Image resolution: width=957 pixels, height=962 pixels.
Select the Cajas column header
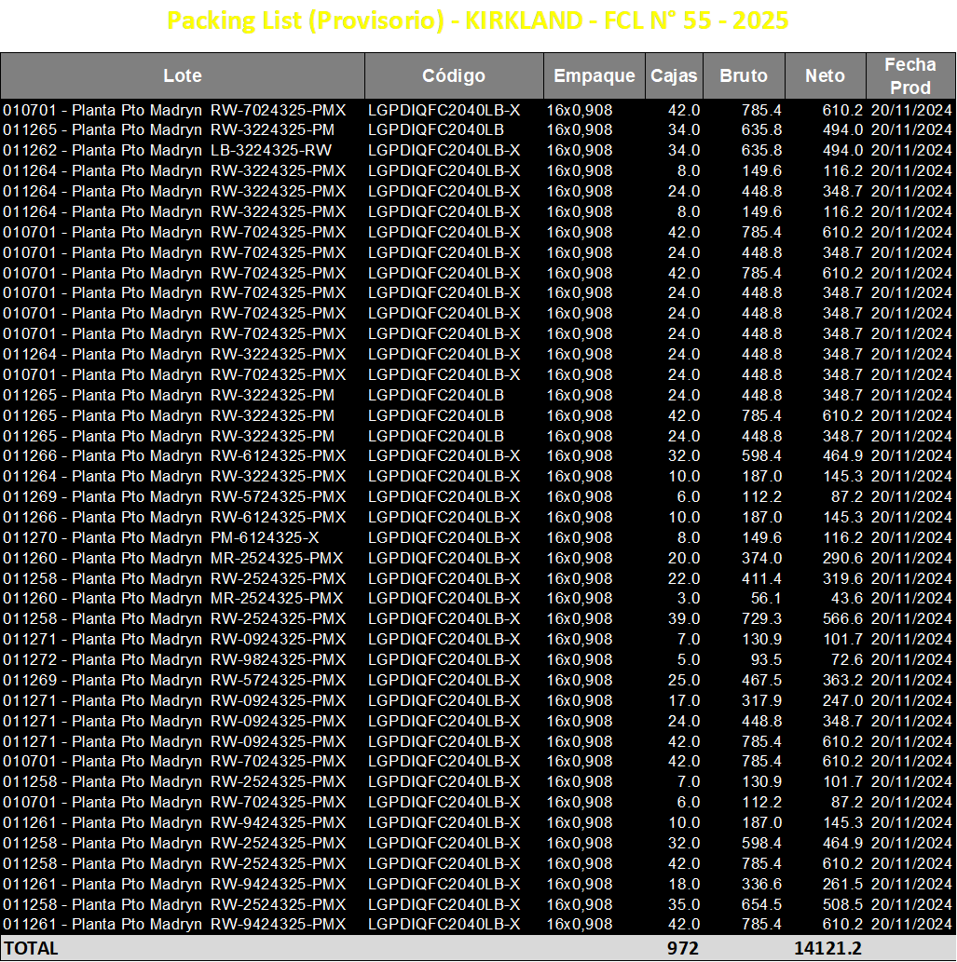pyautogui.click(x=674, y=75)
